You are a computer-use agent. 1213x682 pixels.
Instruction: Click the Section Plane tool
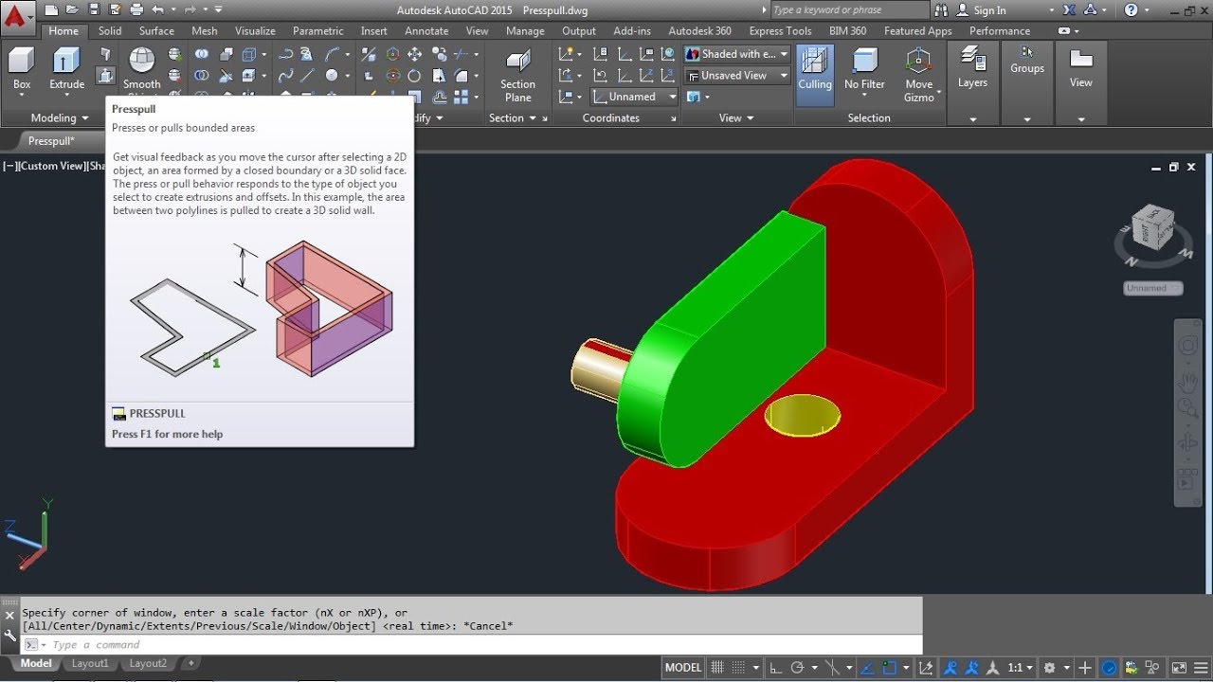click(517, 74)
